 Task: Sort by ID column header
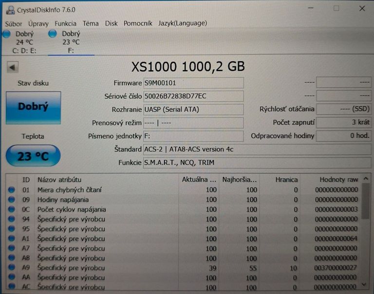(26, 180)
